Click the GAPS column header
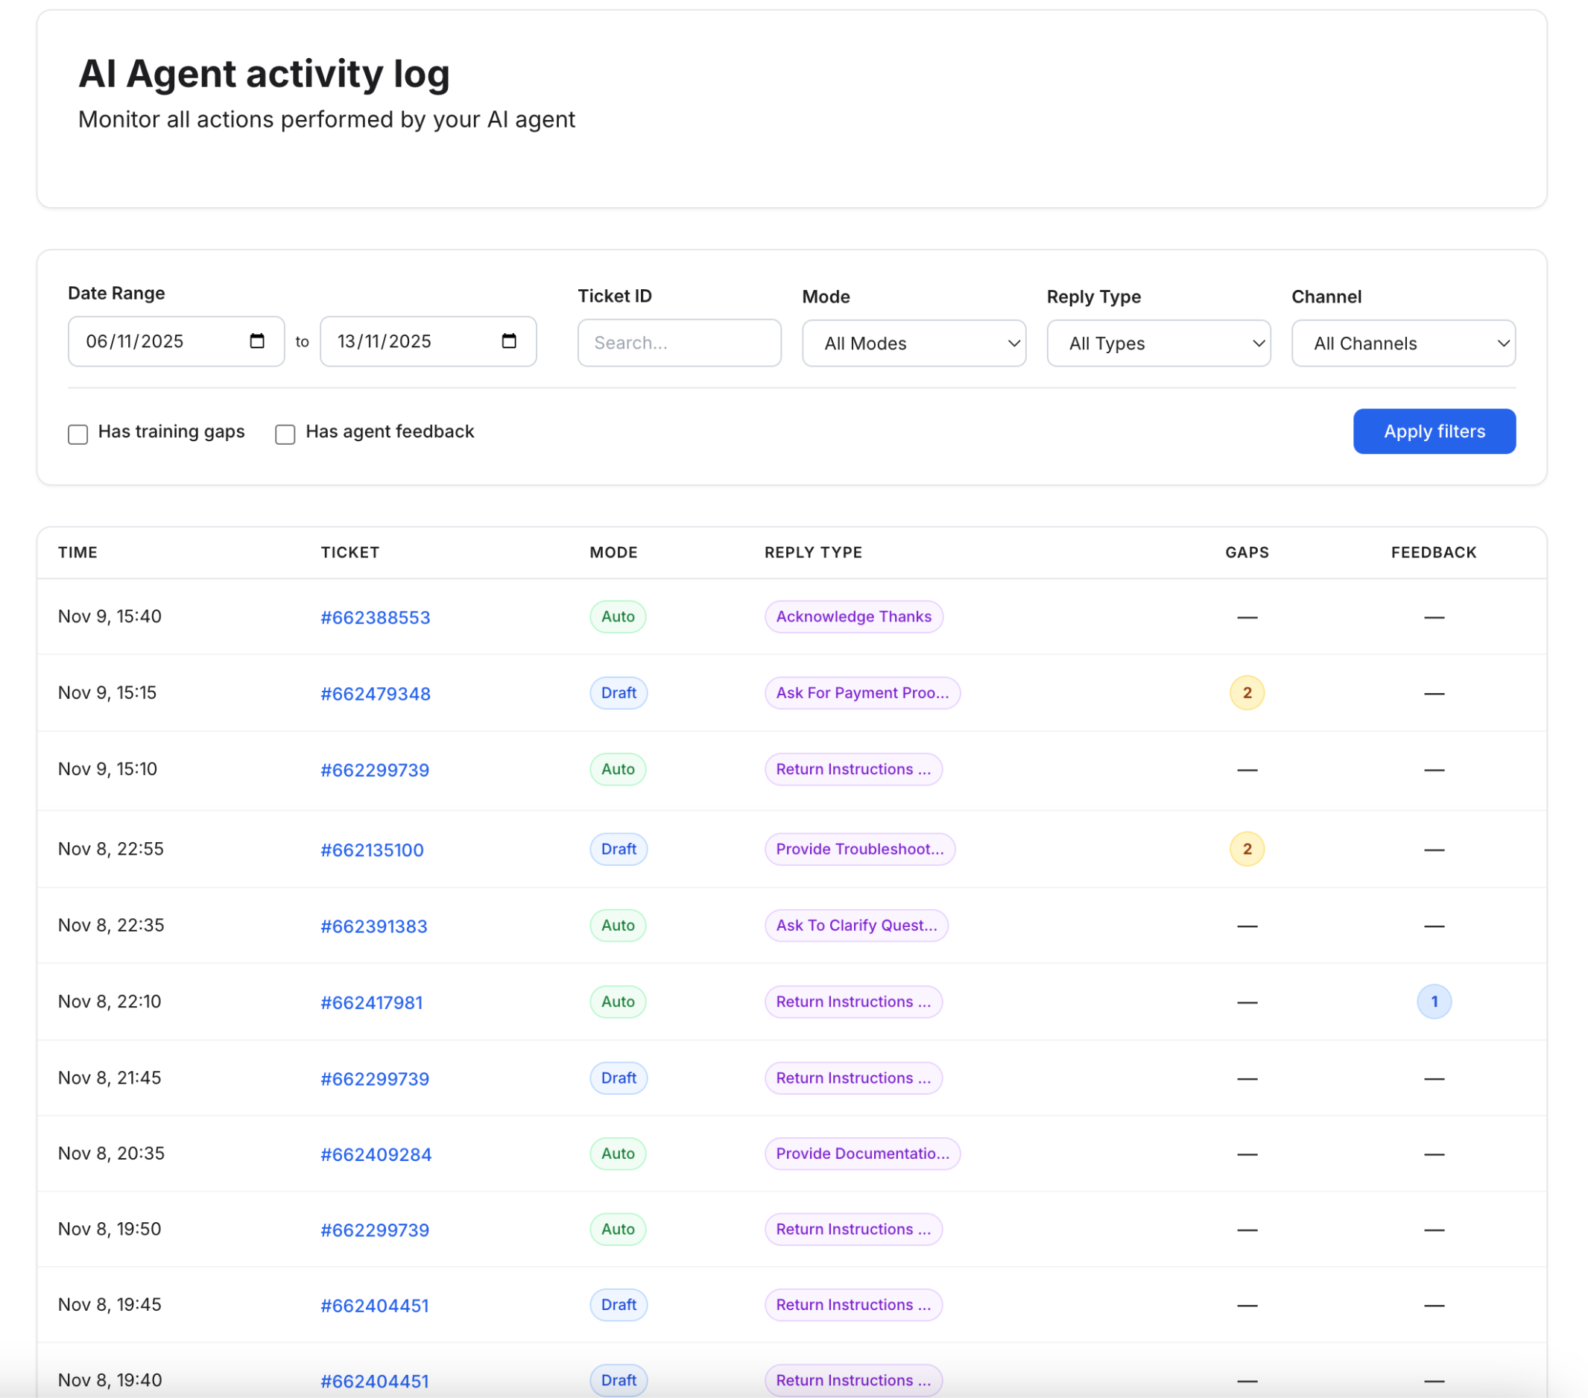This screenshot has width=1588, height=1398. pyautogui.click(x=1246, y=551)
